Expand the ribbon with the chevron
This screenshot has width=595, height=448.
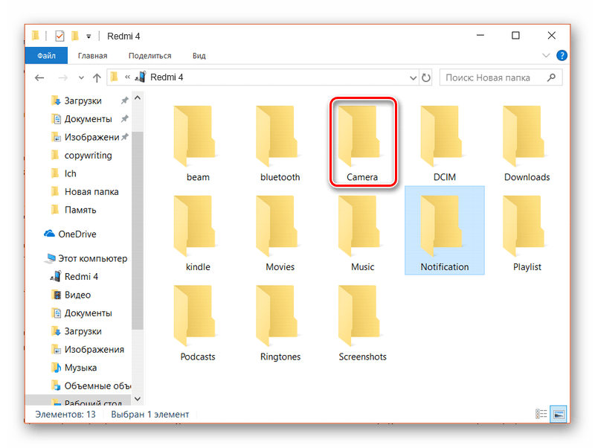tap(546, 55)
